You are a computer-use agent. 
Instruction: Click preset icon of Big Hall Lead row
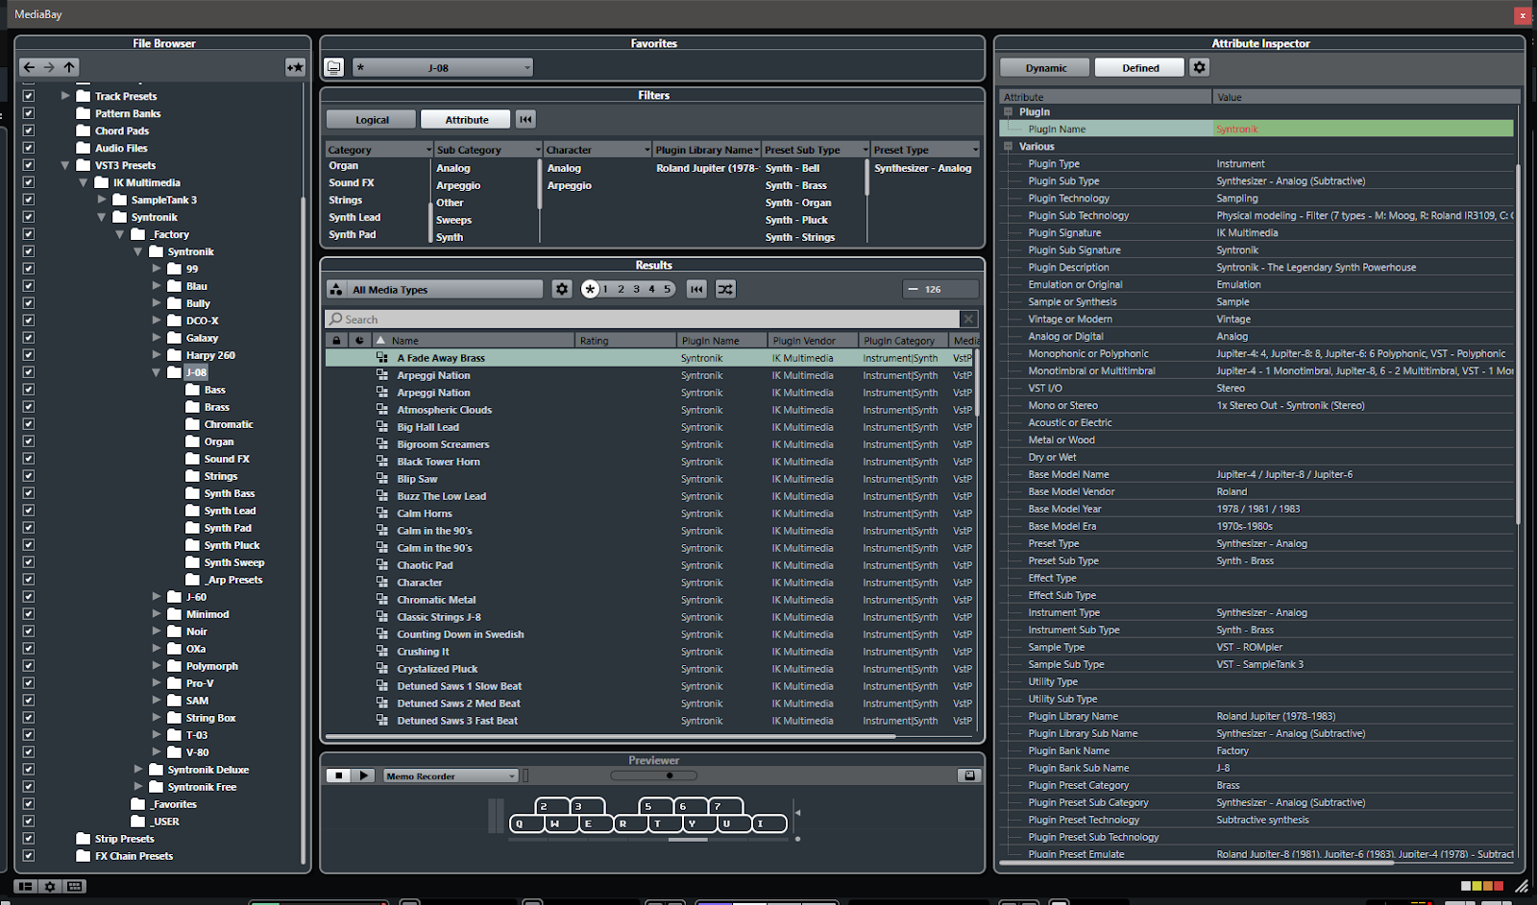(x=382, y=427)
